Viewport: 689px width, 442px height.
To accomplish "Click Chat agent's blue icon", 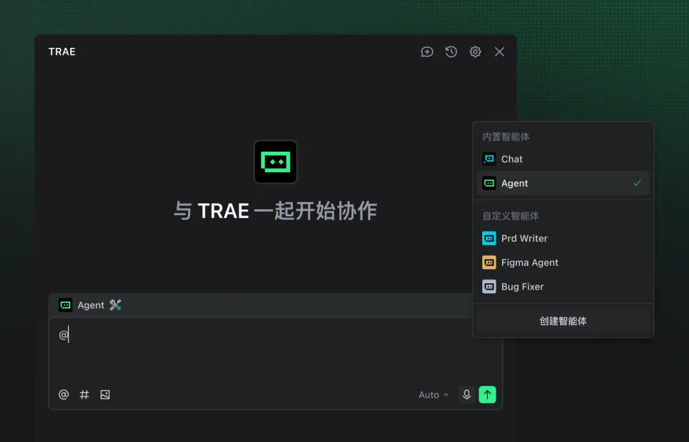I will point(489,159).
